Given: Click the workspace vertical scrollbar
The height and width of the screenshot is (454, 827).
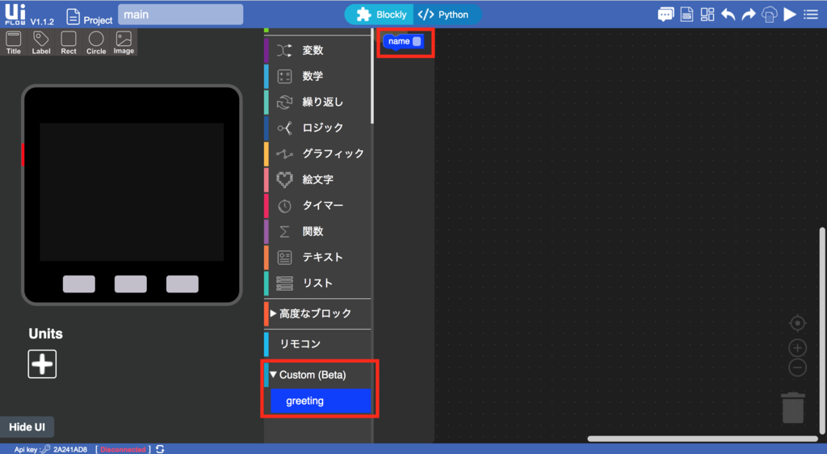Looking at the screenshot, I should click(x=822, y=330).
